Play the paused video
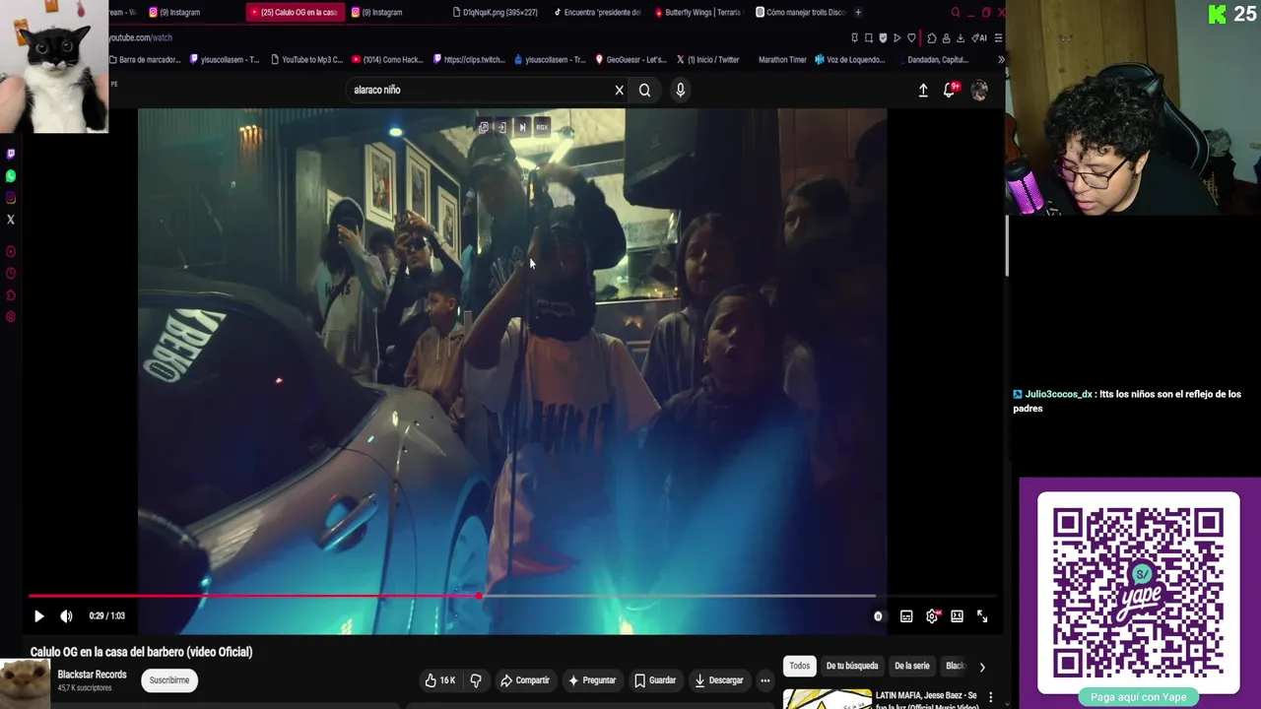1261x709 pixels. point(38,616)
